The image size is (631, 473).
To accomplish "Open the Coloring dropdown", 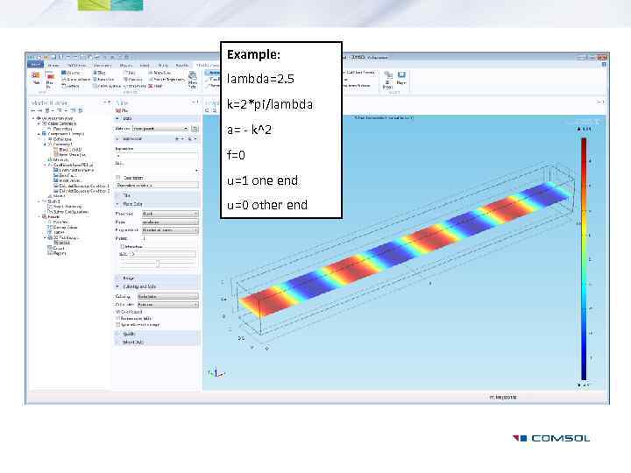I will click(x=167, y=296).
